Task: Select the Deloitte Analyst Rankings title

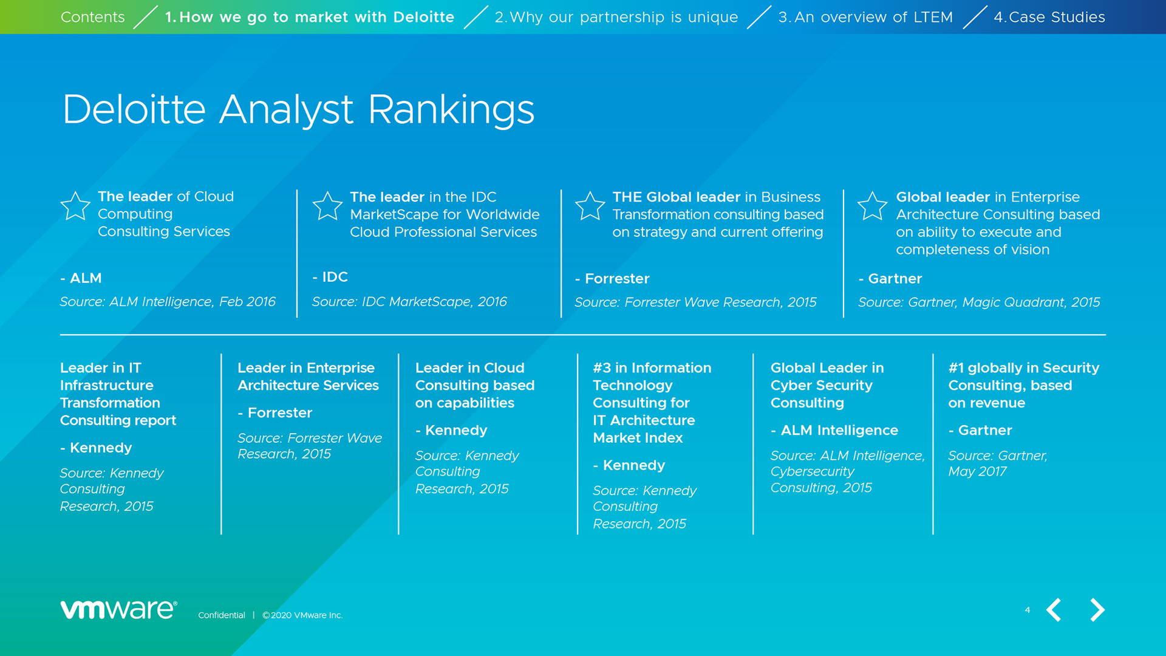Action: pyautogui.click(x=299, y=110)
